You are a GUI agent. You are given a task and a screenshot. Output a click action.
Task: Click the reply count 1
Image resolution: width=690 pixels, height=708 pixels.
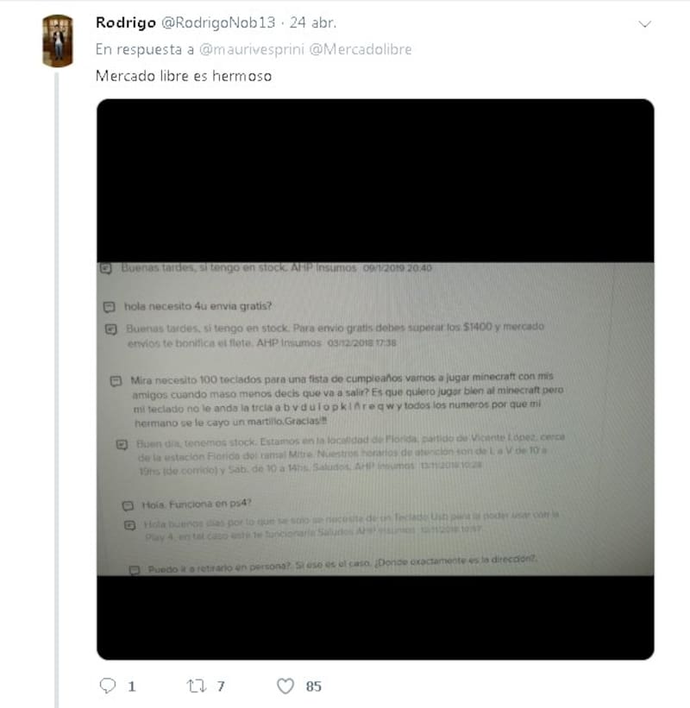131,686
